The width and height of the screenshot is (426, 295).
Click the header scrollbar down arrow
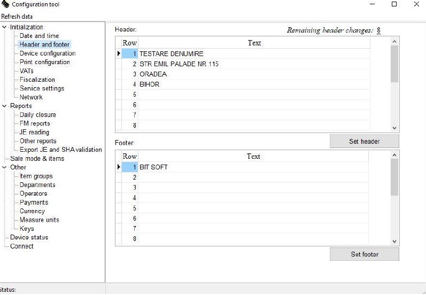pos(395,128)
